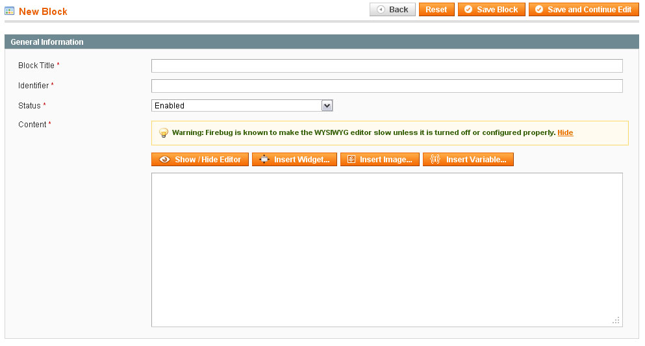Open the Insert Widget dialog
This screenshot has height=346, width=645.
[294, 160]
